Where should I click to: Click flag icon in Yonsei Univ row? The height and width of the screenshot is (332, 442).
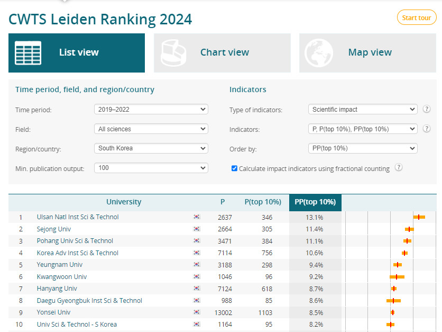[197, 312]
